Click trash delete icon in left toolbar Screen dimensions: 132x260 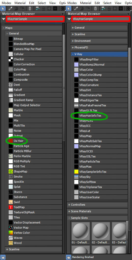[30, 8]
